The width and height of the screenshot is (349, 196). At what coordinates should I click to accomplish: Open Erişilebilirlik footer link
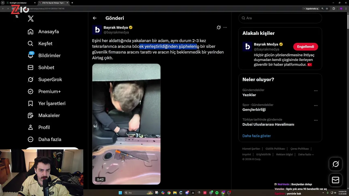[x=264, y=155]
